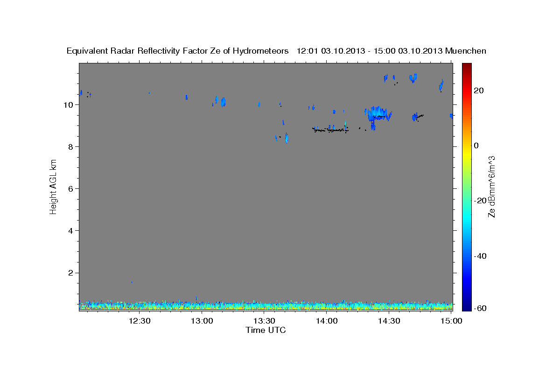Select the 12:30 time tick label
The image size is (560, 373).
pos(140,321)
